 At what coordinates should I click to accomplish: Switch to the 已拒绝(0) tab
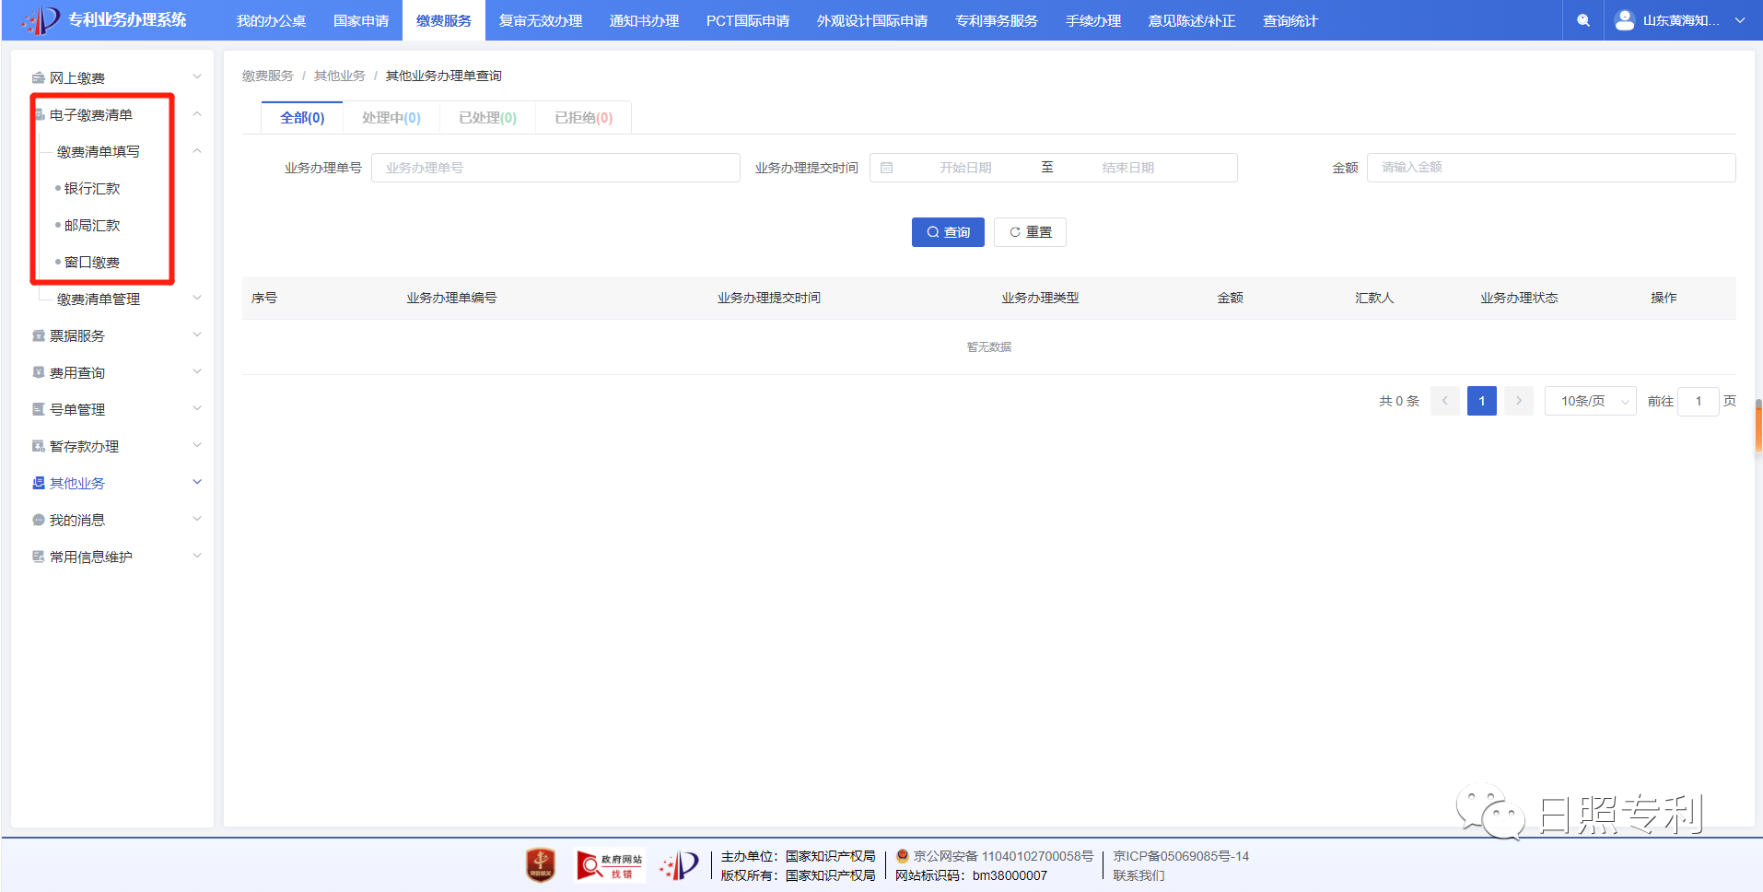(x=583, y=118)
